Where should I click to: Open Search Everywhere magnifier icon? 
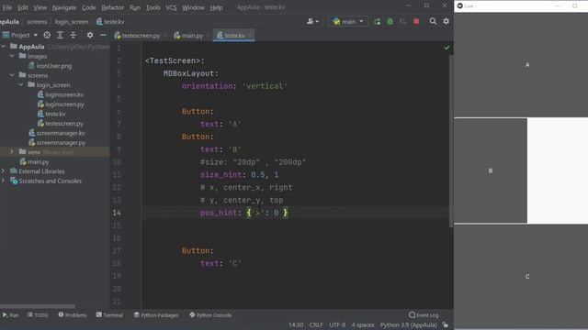point(433,21)
